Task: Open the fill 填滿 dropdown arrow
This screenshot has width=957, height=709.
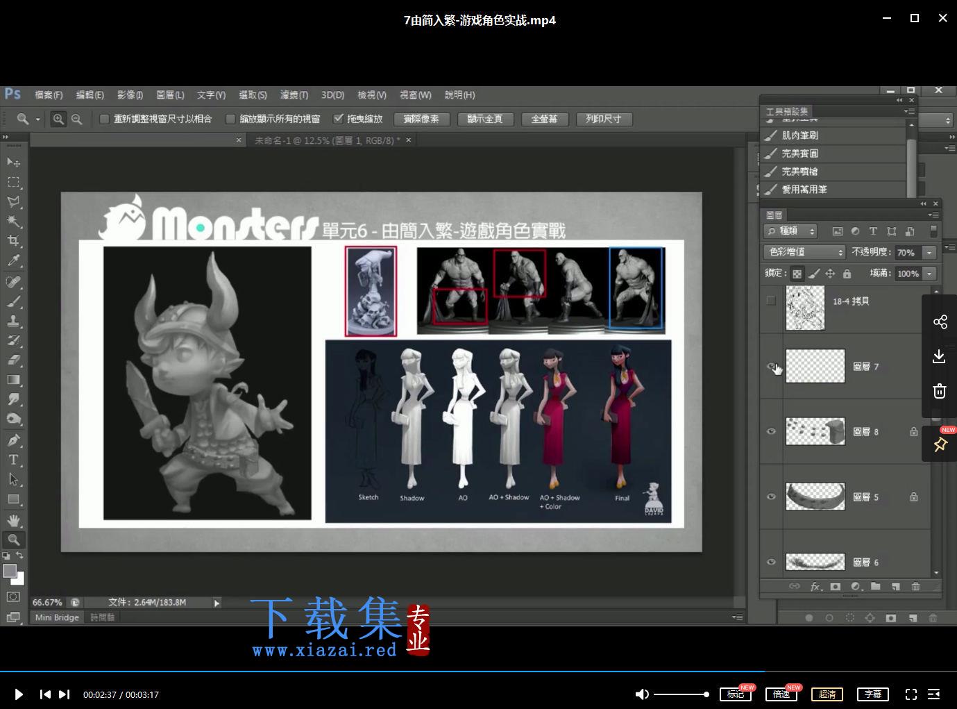Action: [930, 274]
